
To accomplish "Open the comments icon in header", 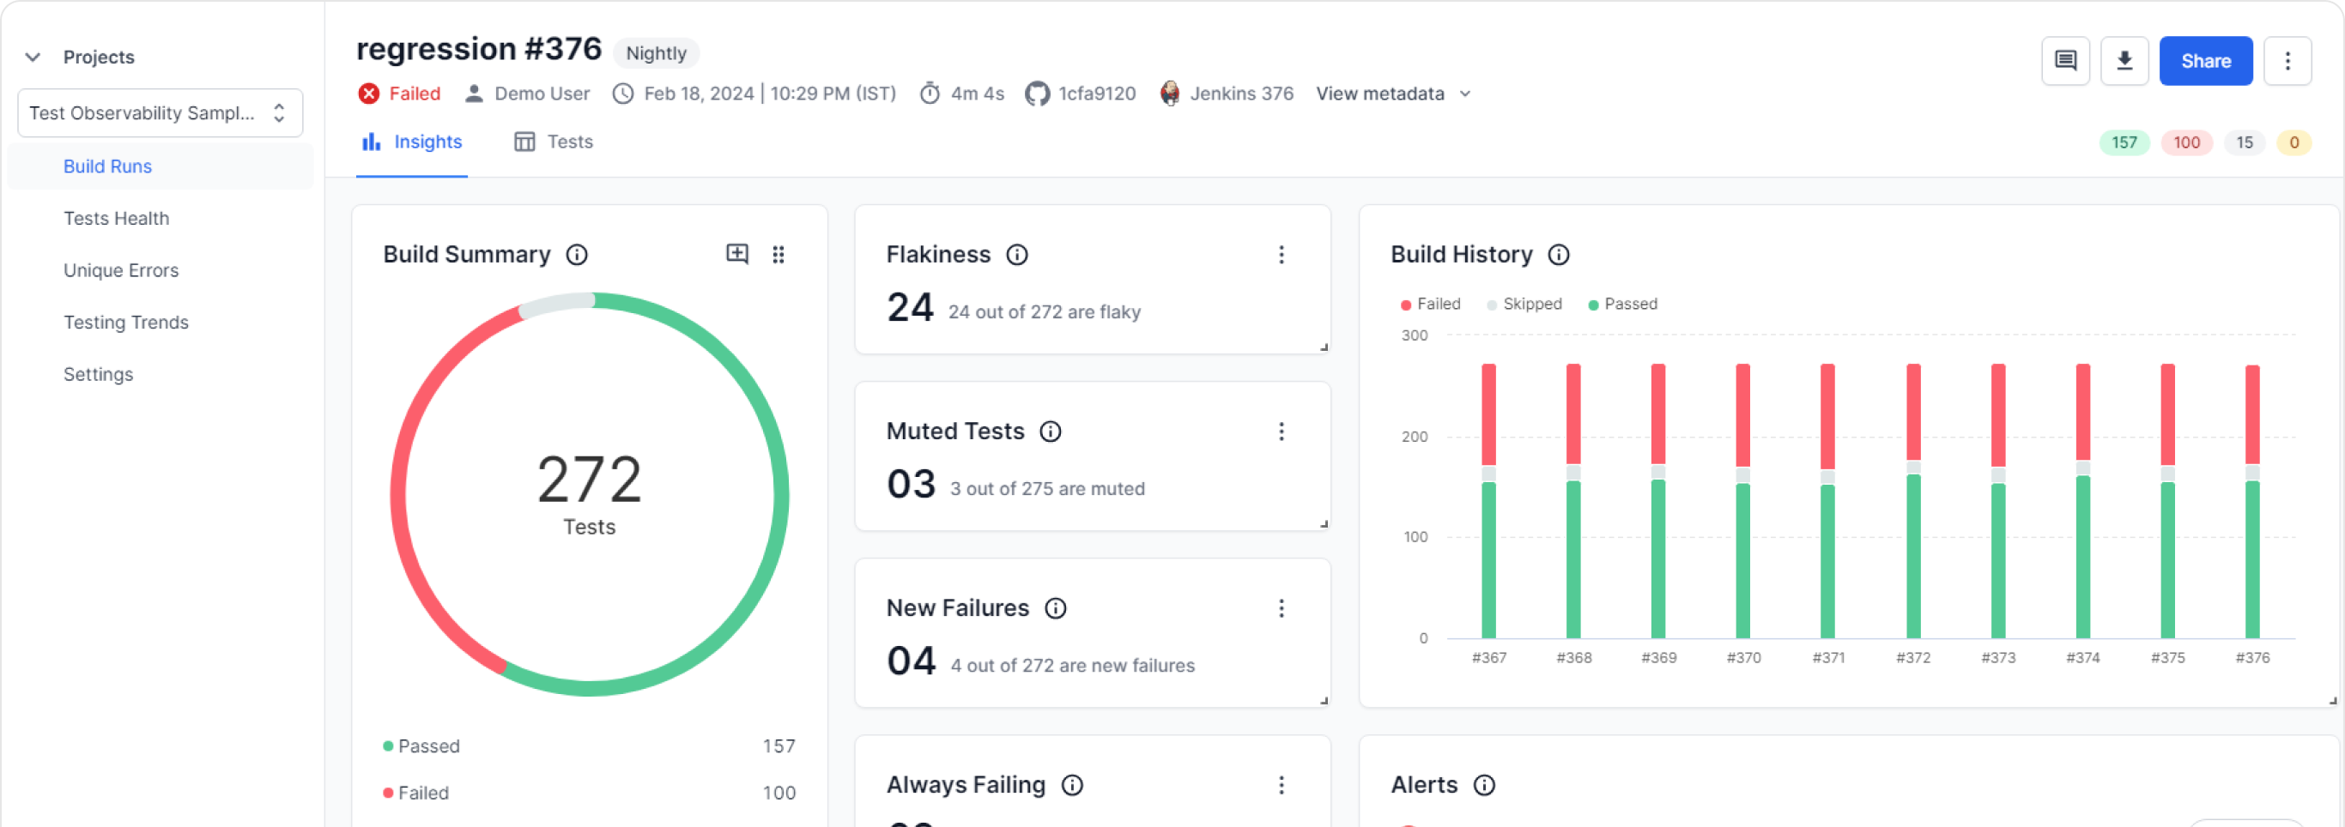I will (2064, 61).
